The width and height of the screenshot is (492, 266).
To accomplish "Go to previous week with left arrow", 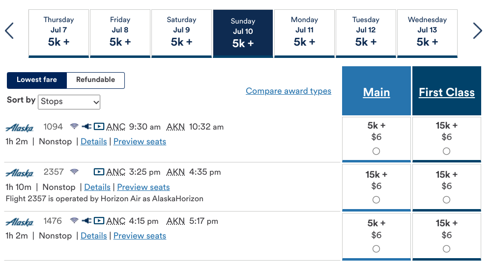I will point(9,31).
